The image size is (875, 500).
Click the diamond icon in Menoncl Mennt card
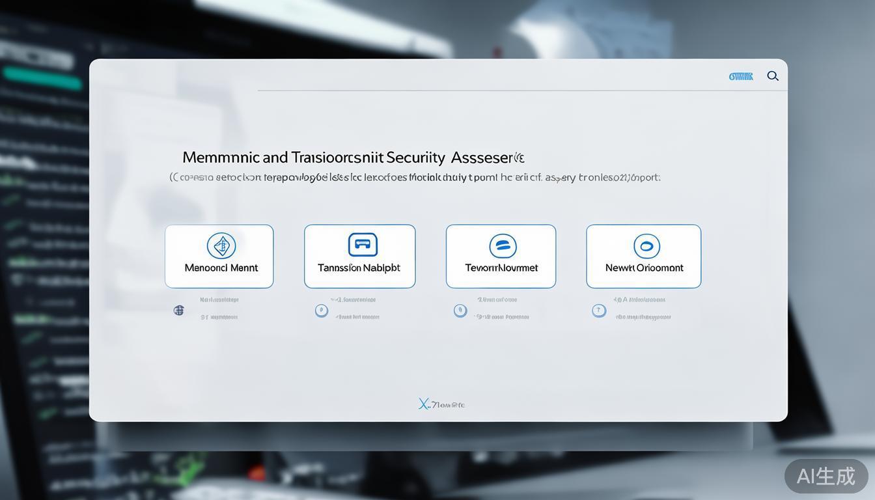(221, 245)
